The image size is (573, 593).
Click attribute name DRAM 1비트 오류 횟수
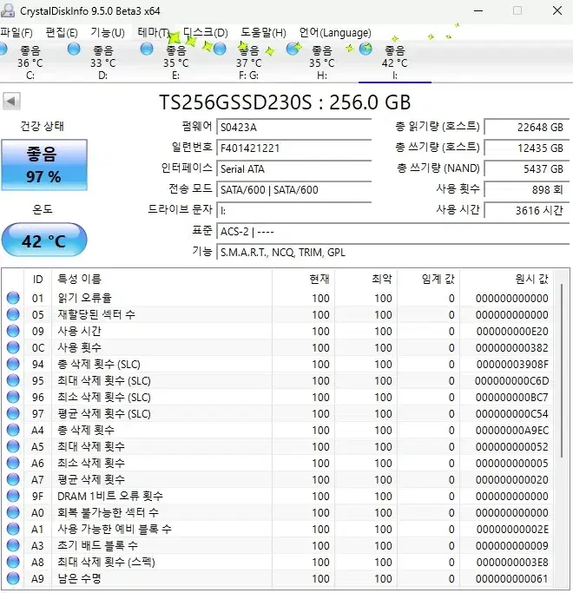(110, 496)
